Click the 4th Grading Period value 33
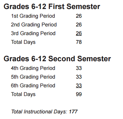123x119 pixels. [79, 68]
